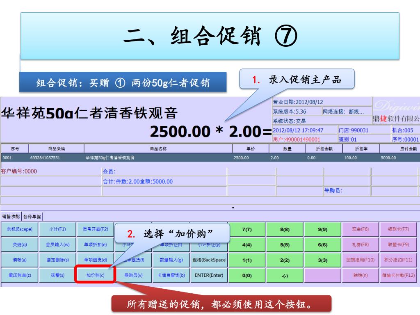The image size is (420, 315).
Task: Select row item 华祥苑50g仁者清香铁观音 in table
Action: (x=110, y=158)
